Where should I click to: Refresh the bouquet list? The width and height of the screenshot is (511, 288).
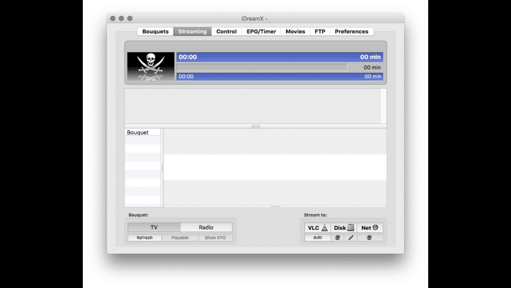coord(144,237)
